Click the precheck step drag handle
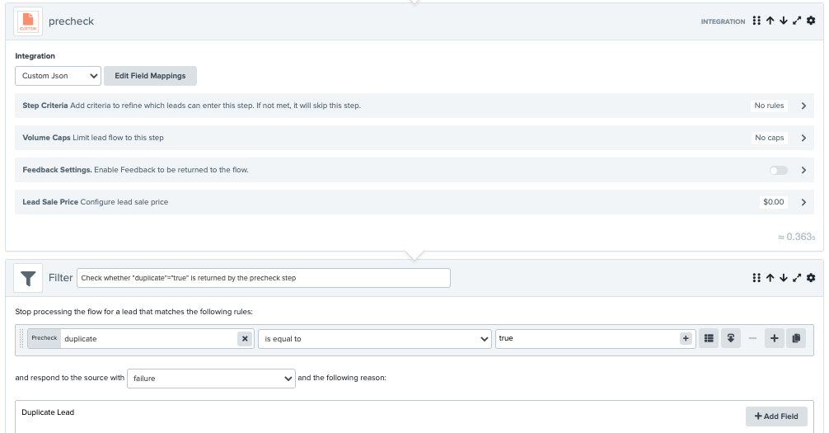 (x=756, y=21)
